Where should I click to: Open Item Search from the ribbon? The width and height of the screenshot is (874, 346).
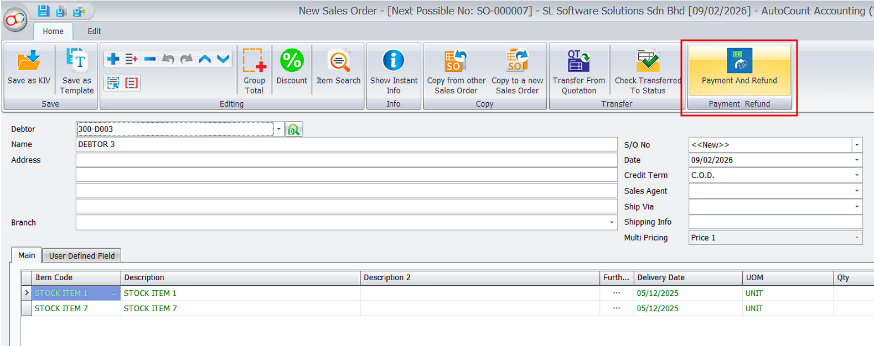(338, 62)
